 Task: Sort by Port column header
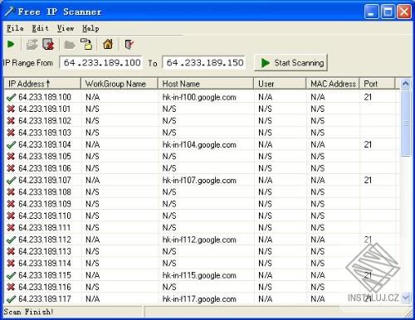tap(378, 84)
